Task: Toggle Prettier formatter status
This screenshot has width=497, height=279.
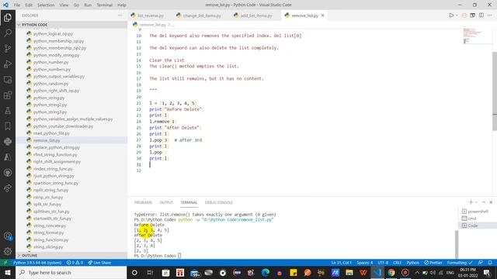Action: point(433,263)
